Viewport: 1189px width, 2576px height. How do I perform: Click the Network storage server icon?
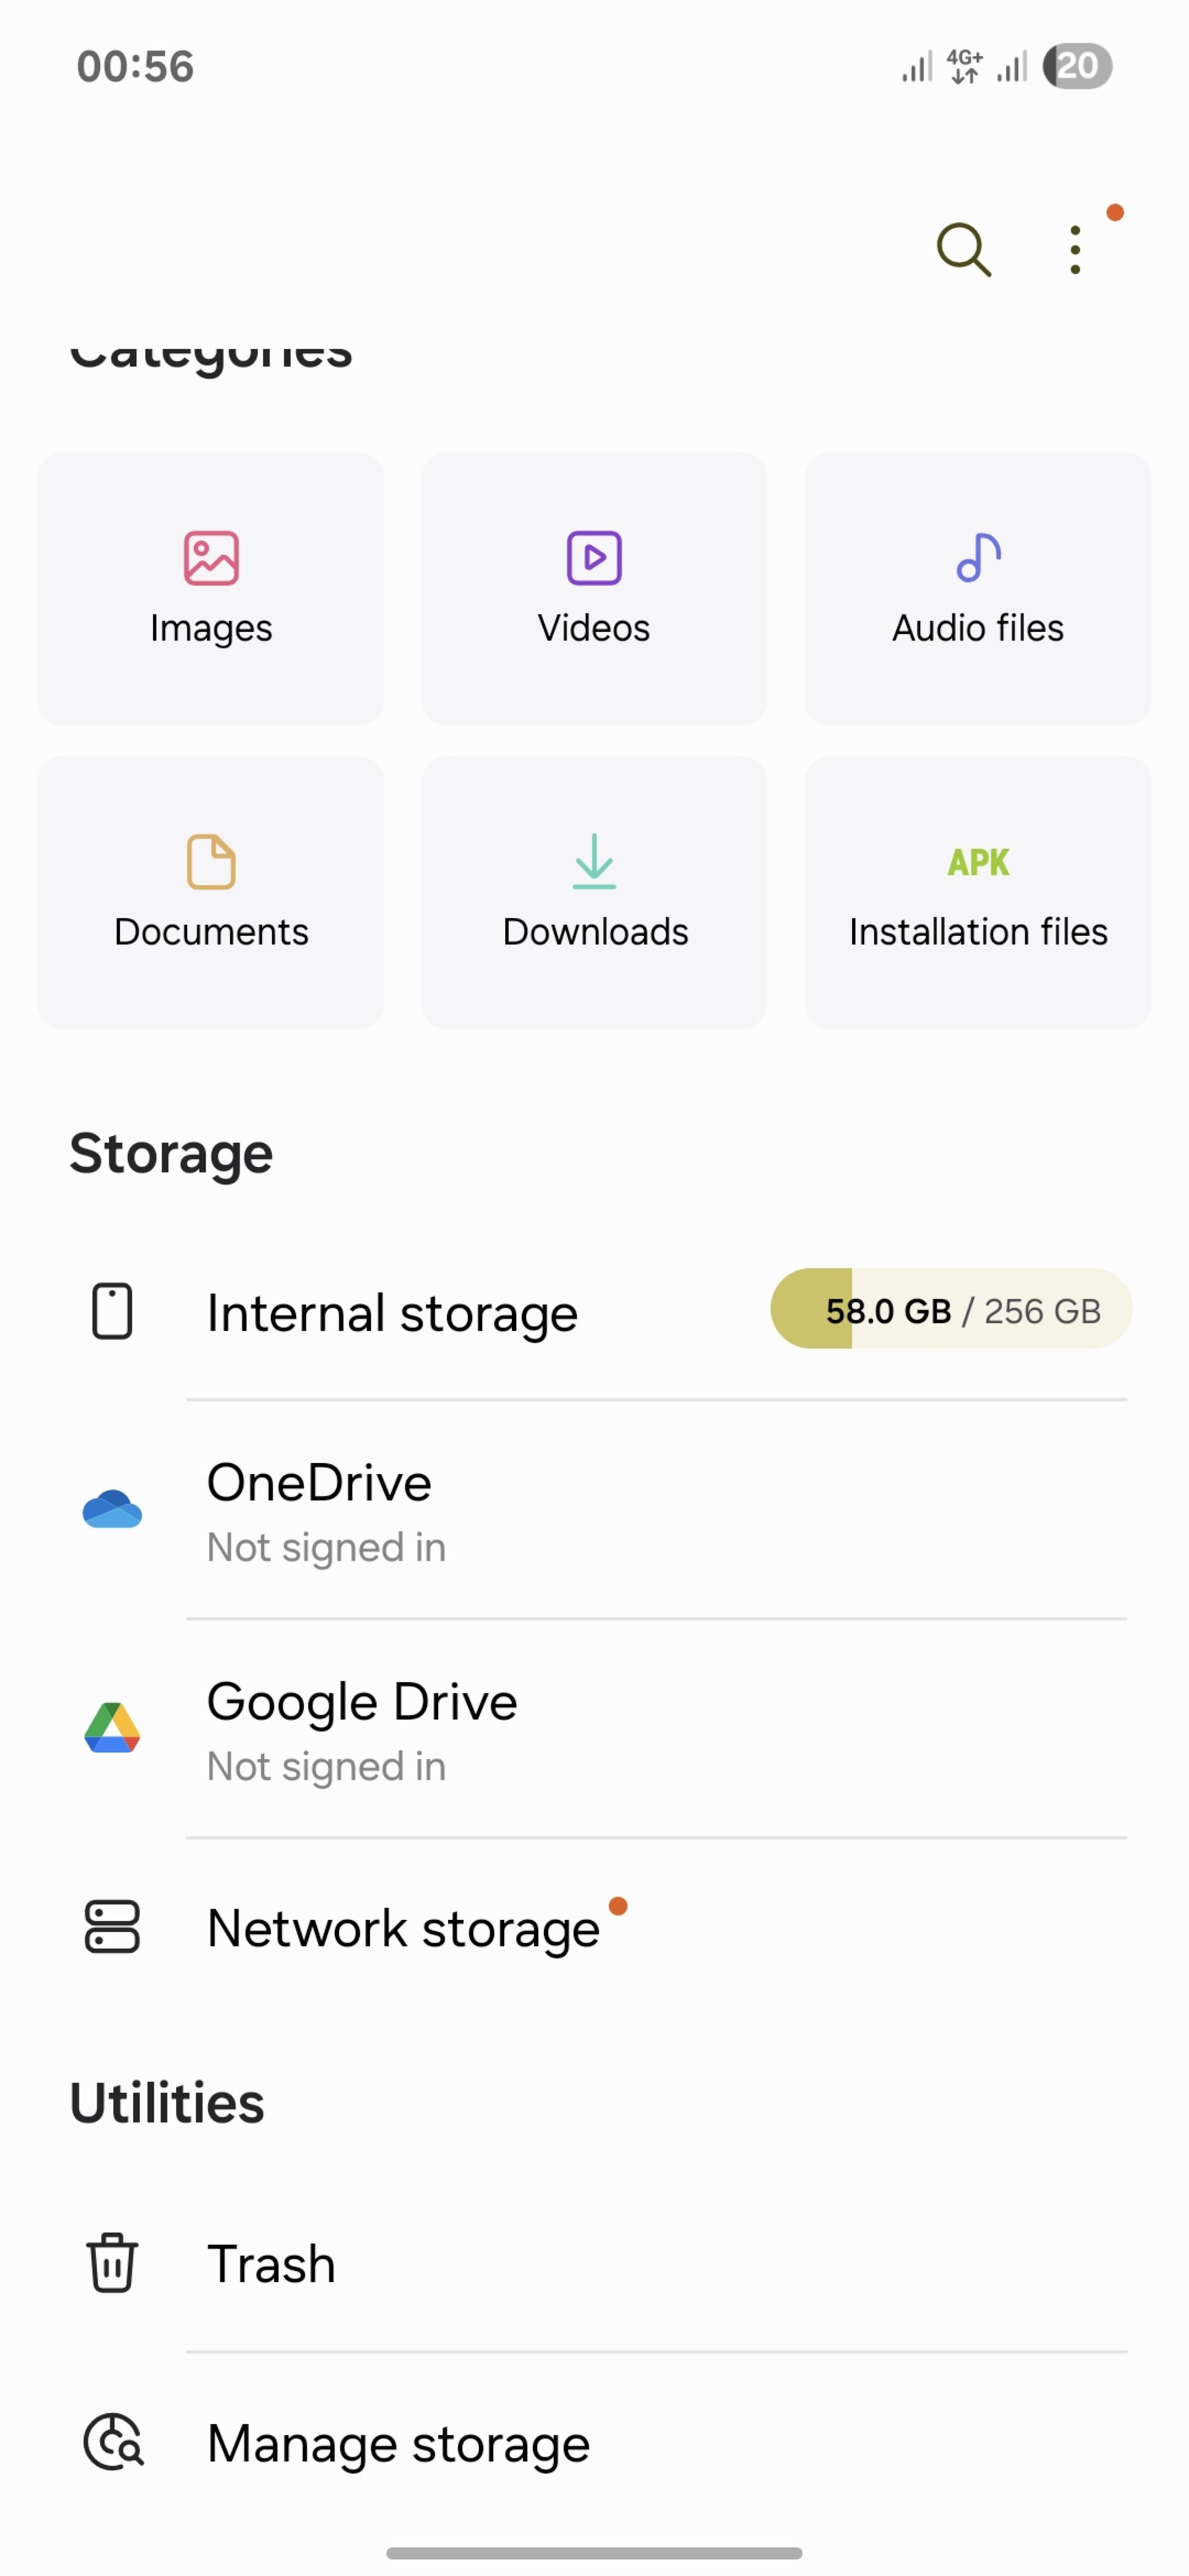112,1927
